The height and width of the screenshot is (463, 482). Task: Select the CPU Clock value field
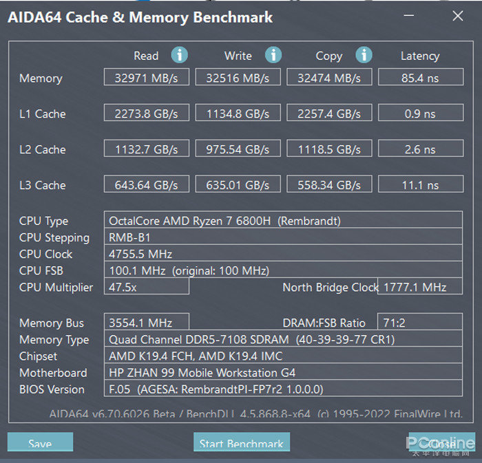pyautogui.click(x=282, y=254)
